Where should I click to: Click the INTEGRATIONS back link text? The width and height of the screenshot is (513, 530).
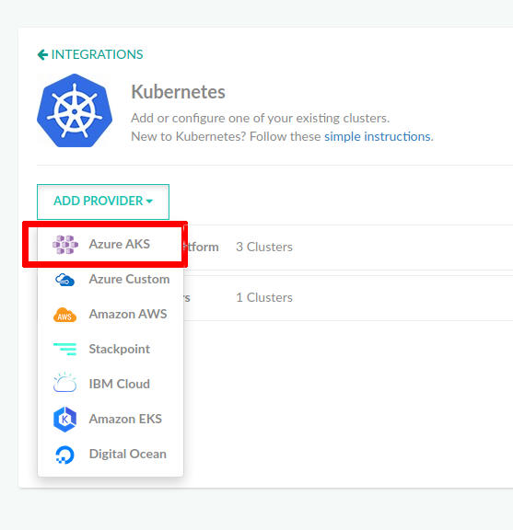97,54
